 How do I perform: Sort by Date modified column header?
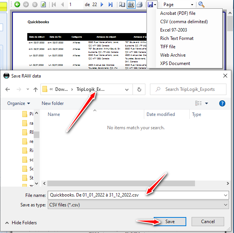161,114
